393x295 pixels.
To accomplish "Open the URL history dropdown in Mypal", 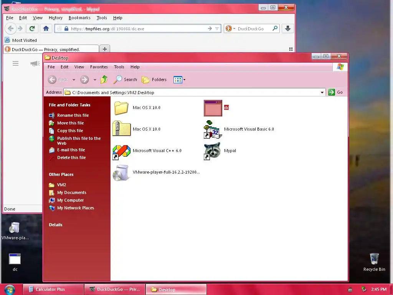I will 217,28.
